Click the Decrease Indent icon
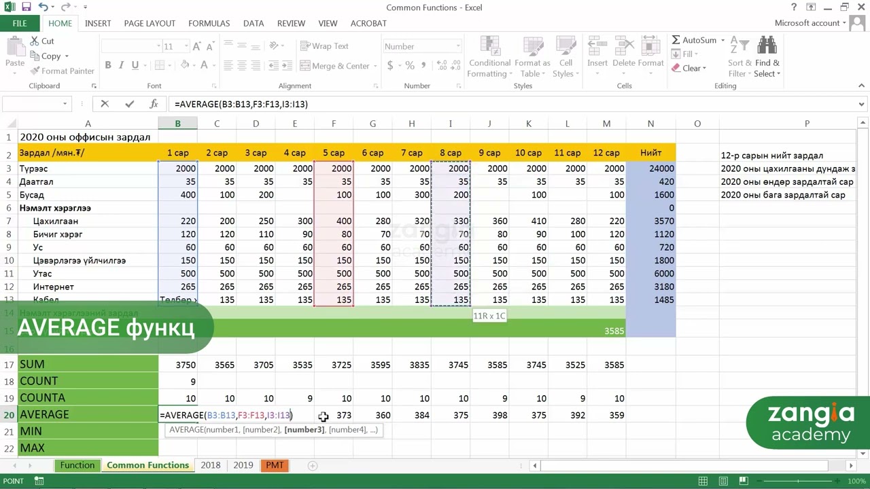This screenshot has width=870, height=489. 273,66
